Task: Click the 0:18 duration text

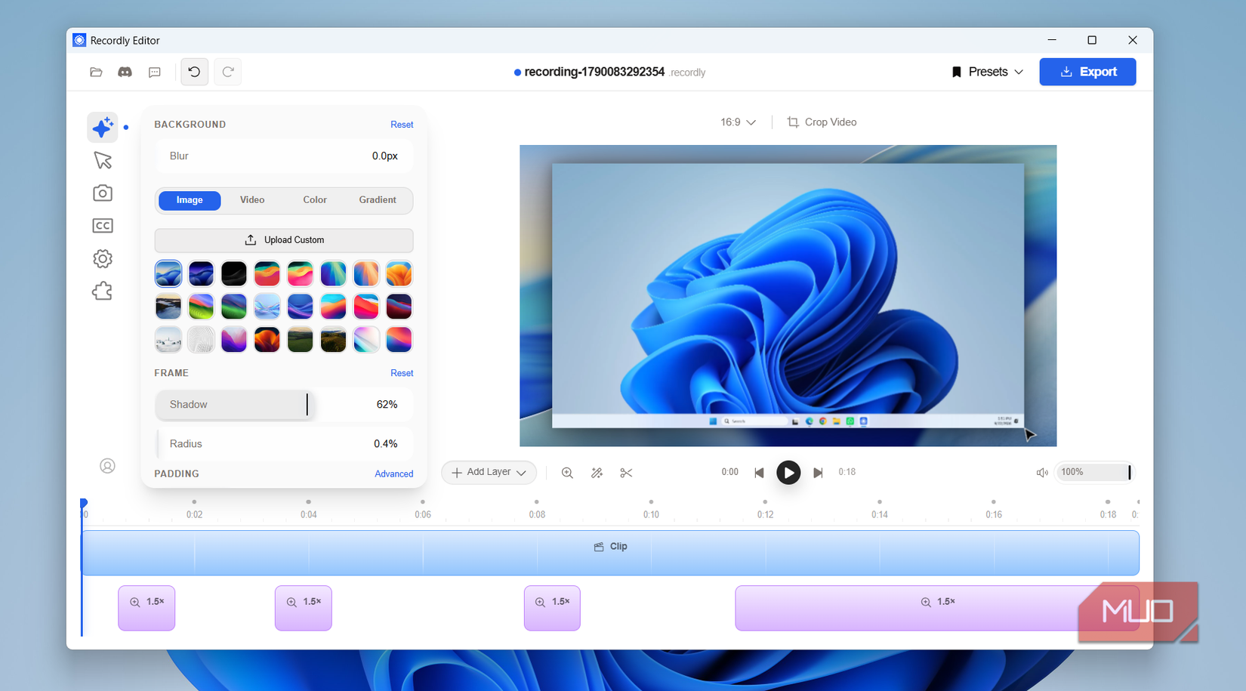Action: (847, 472)
